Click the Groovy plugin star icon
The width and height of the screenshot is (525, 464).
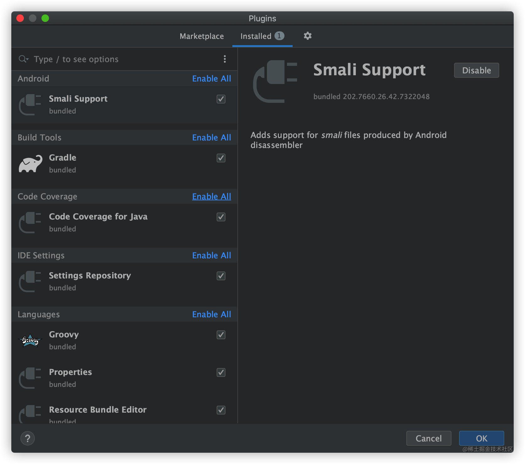click(x=30, y=340)
